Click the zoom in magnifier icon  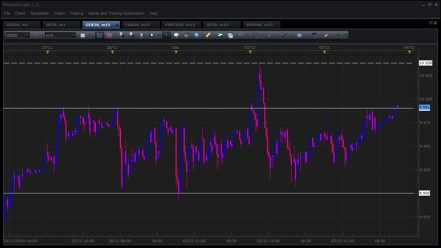click(x=121, y=35)
